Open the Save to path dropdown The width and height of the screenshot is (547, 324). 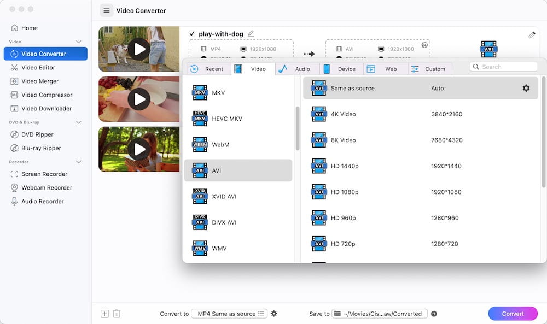point(380,314)
